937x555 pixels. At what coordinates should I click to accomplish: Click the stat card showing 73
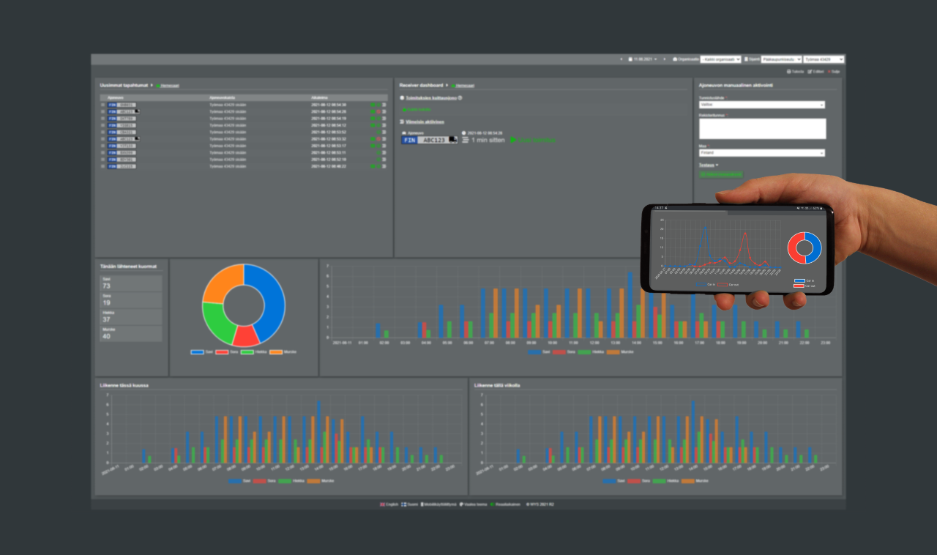[131, 283]
